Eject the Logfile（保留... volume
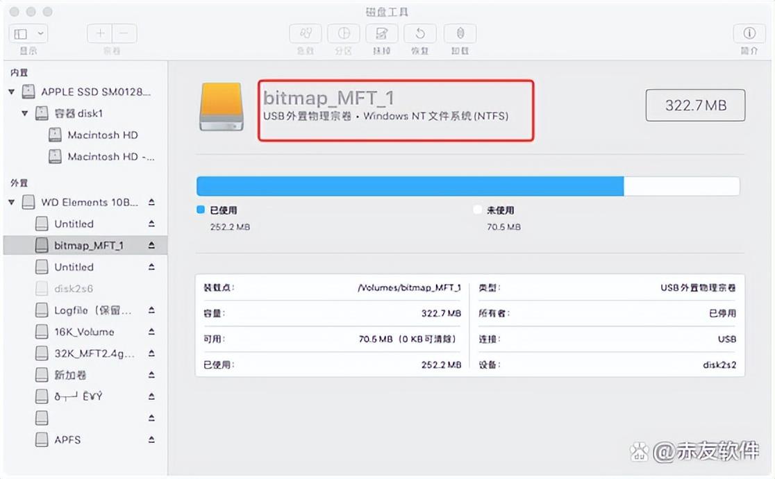The height and width of the screenshot is (479, 775). click(151, 310)
